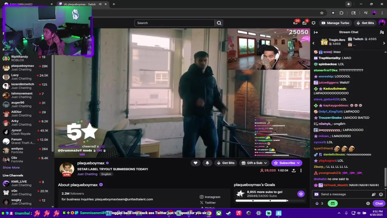Open the Just Chatting category link
This screenshot has height=218, width=387.
click(x=87, y=174)
